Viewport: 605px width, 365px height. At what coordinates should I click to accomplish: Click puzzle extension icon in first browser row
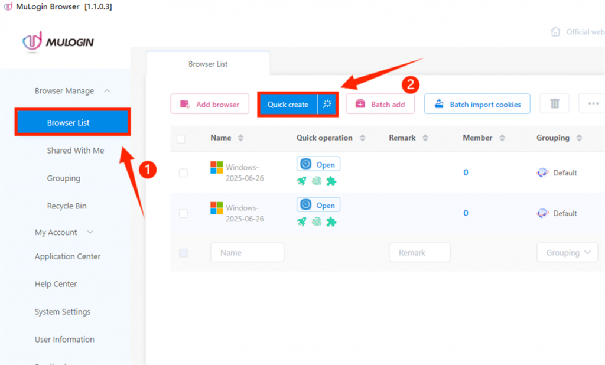coord(331,181)
